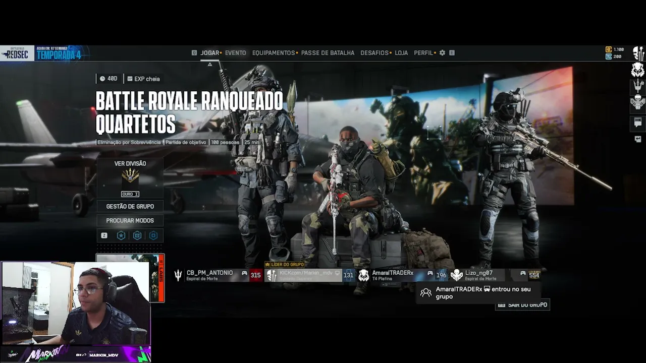Click the 25 min tag
The width and height of the screenshot is (646, 363).
251,143
